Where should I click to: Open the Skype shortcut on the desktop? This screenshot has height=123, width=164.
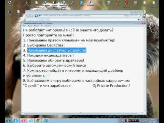[82, 3]
